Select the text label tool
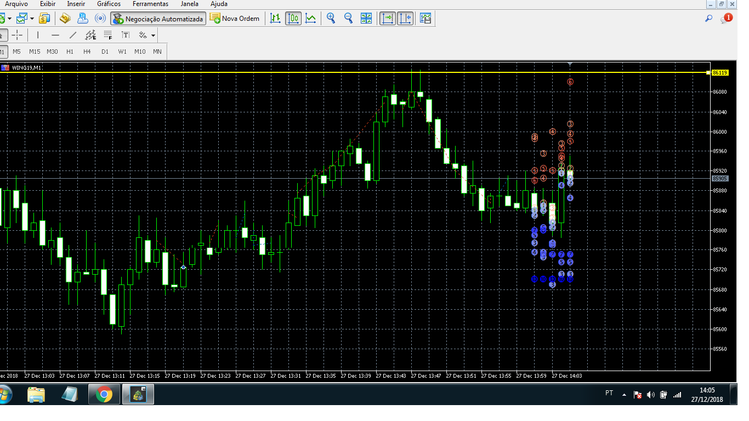 tap(126, 35)
